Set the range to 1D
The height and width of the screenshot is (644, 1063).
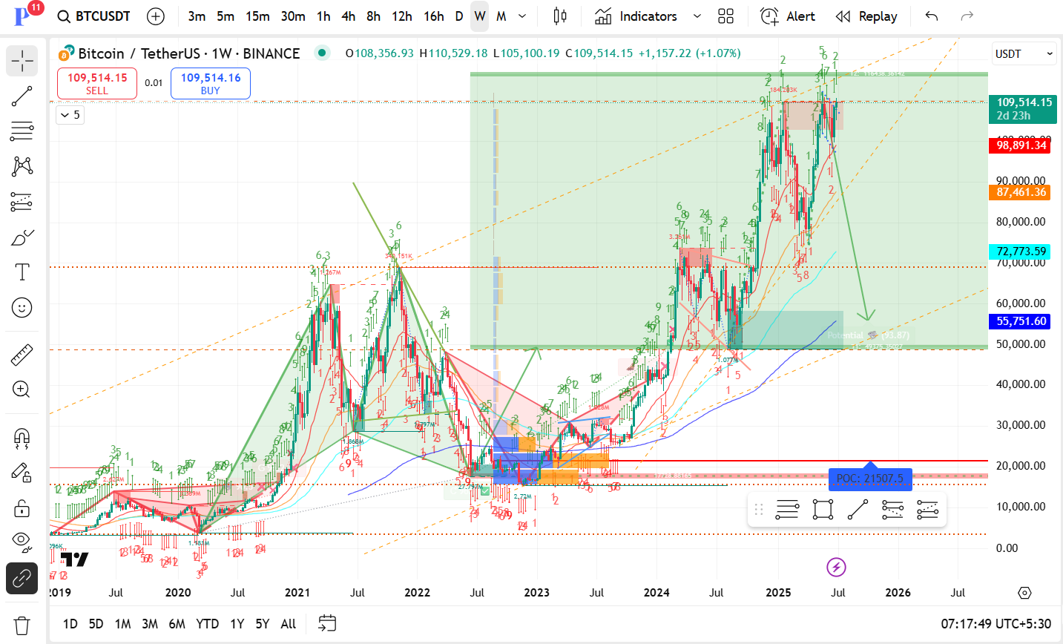pos(70,624)
